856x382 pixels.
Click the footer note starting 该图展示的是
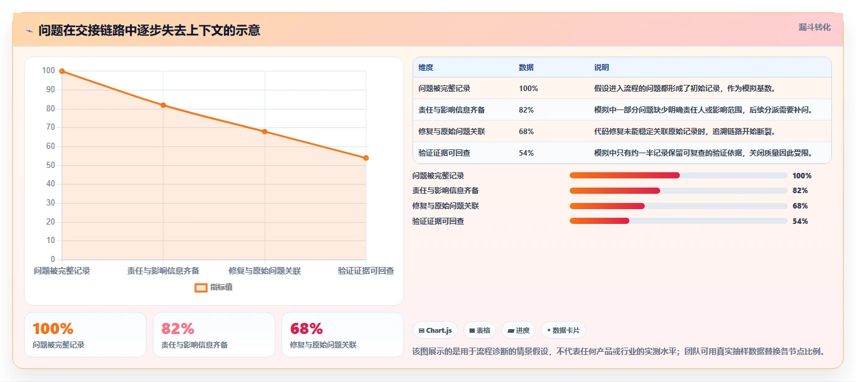[618, 352]
